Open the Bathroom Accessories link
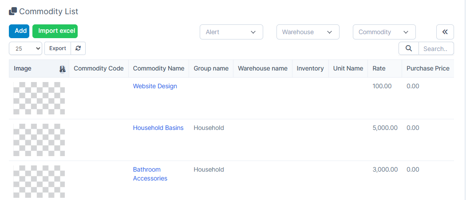 pyautogui.click(x=150, y=174)
